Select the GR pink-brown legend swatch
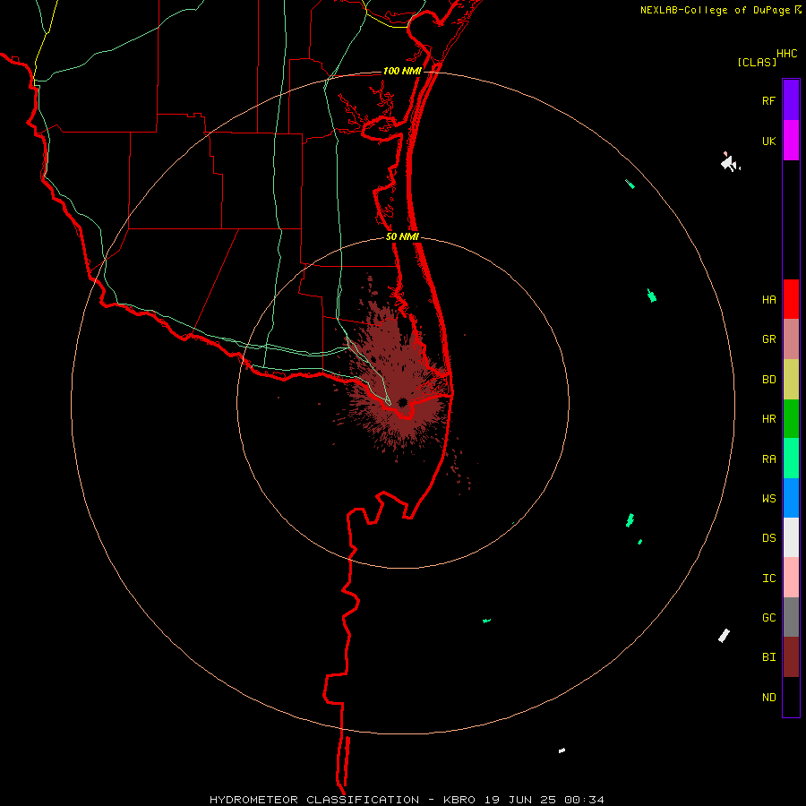Screen dimensions: 806x806 click(x=791, y=339)
